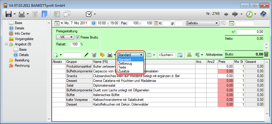
Task: Open Info Center in sidebar
Action: [22, 34]
